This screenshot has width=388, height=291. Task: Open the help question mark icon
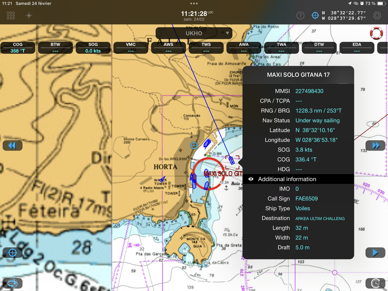[300, 16]
